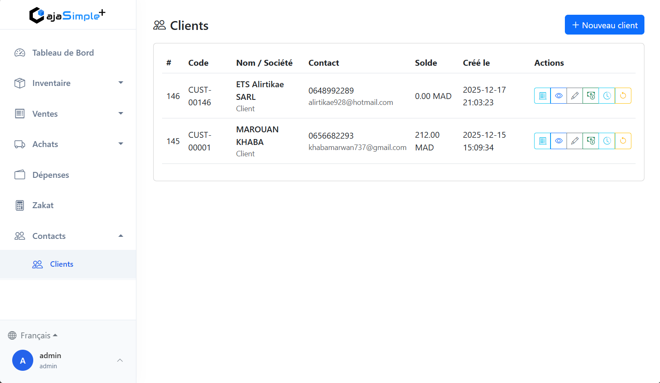Open the Zakat menu item
This screenshot has height=383, width=660.
(43, 205)
